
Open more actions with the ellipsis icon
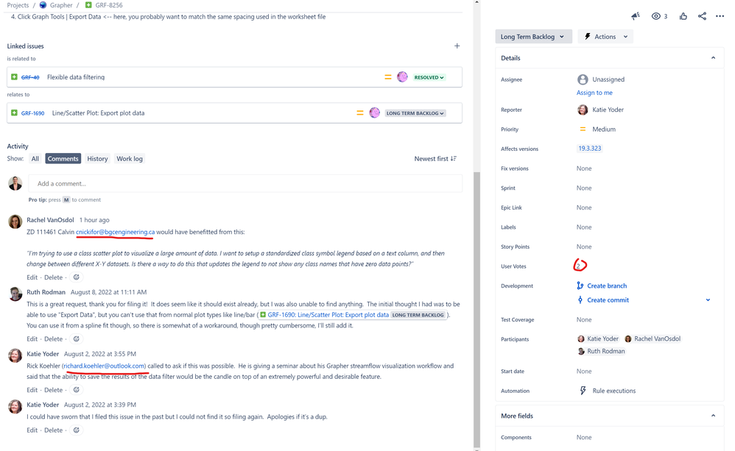tap(720, 15)
